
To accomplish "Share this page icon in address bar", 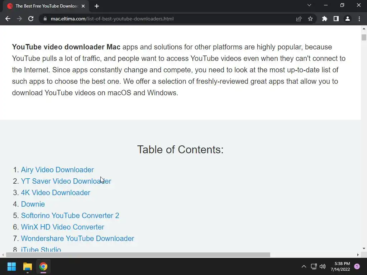I will point(299,19).
